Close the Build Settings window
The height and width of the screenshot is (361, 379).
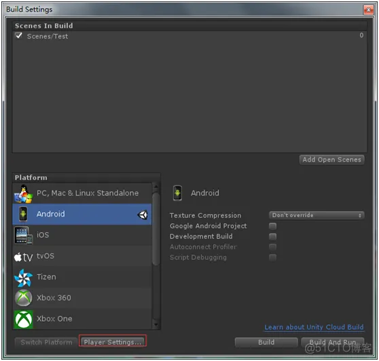point(369,9)
